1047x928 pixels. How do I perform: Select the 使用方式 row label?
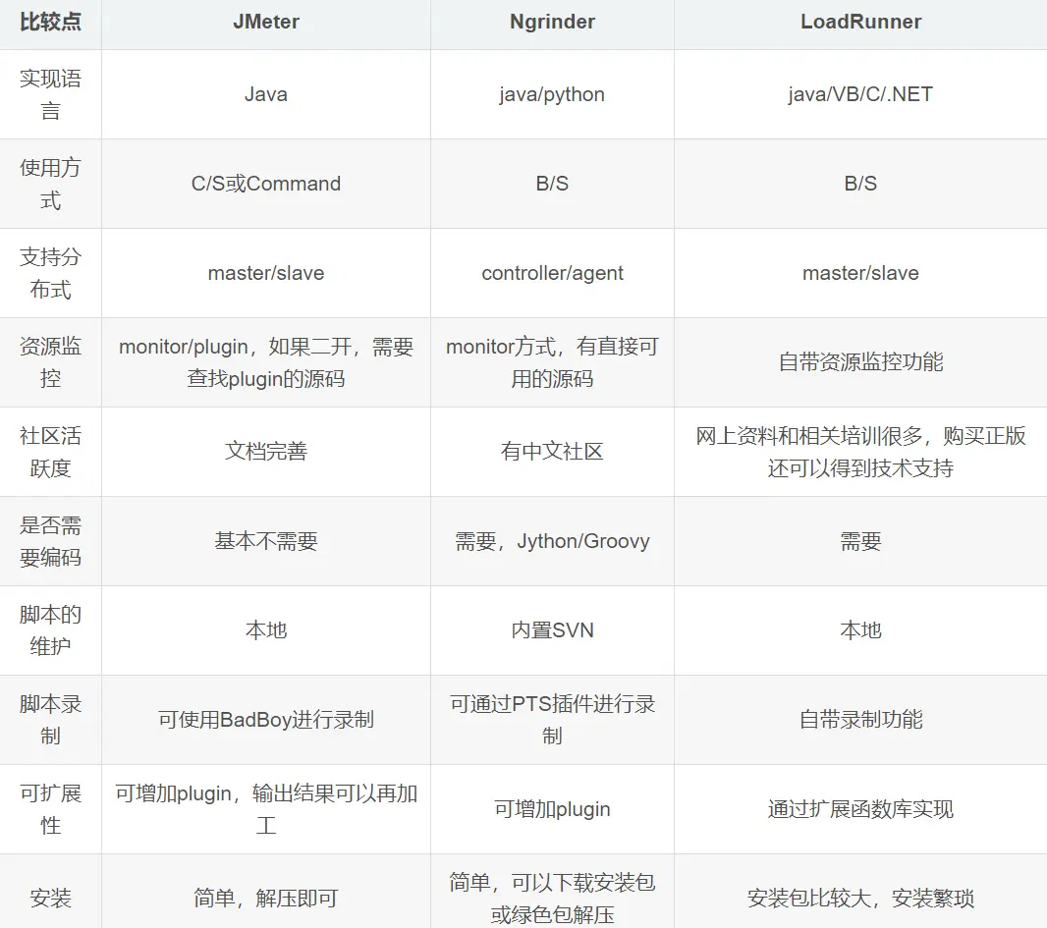[x=50, y=184]
